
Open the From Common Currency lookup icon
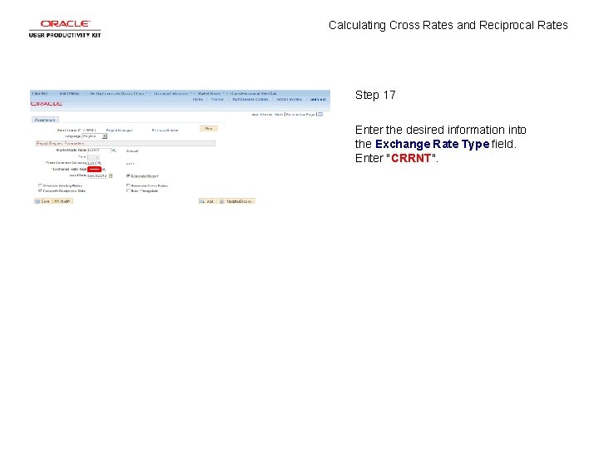click(x=100, y=163)
